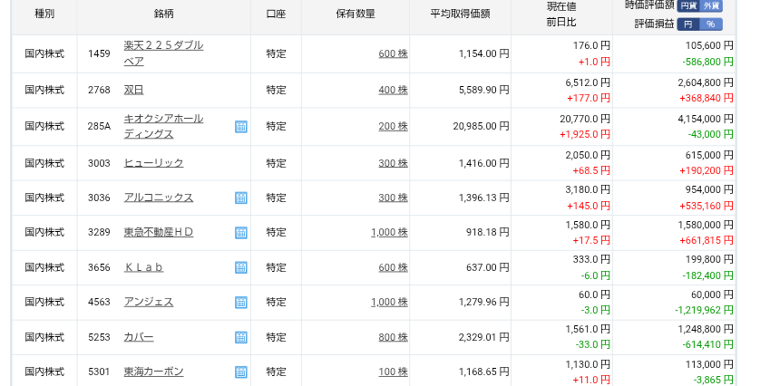
Task: Click the 保有数量 column header
Action: [x=355, y=14]
